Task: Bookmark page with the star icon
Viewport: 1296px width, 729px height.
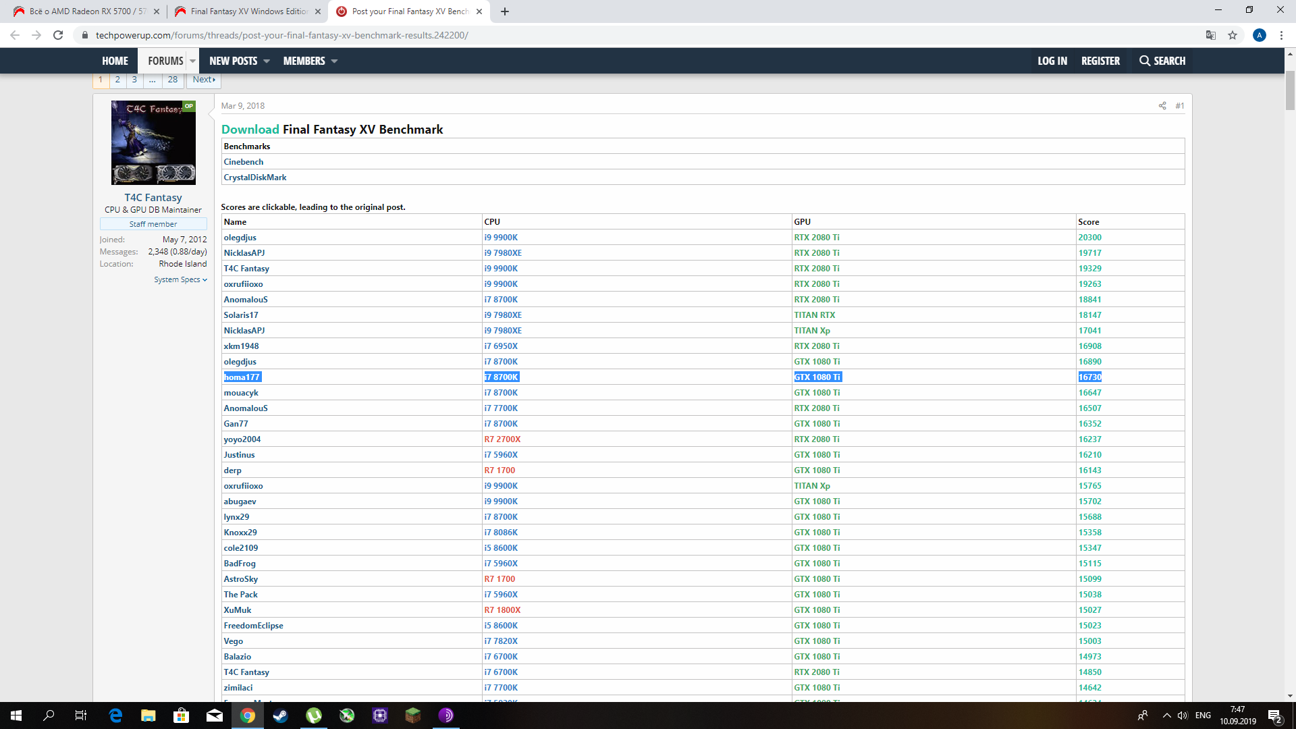Action: click(1233, 35)
